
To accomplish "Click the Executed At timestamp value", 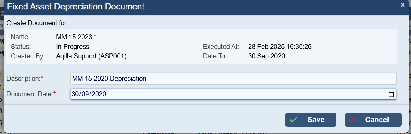I will [280, 47].
